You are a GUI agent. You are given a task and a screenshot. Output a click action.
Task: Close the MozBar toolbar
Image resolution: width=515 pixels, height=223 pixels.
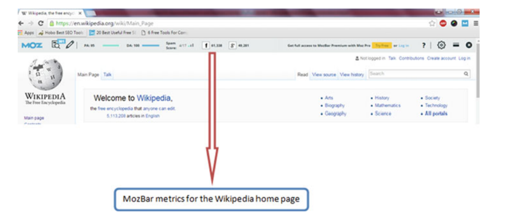click(469, 45)
